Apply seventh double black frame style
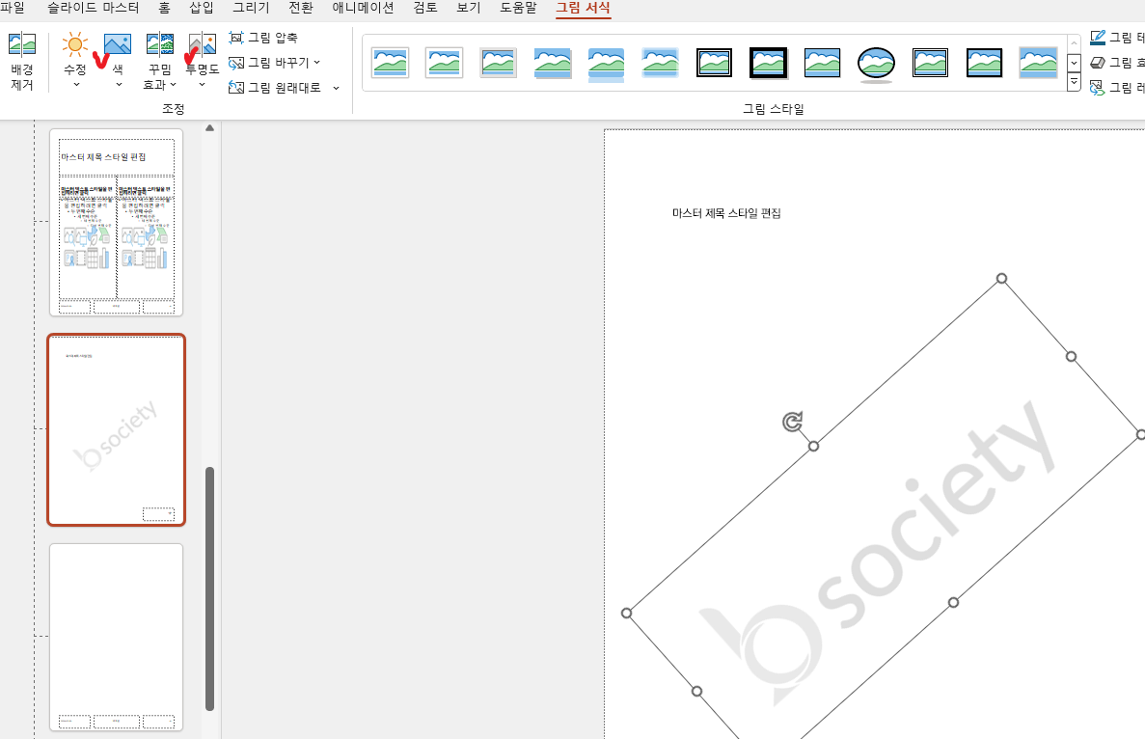This screenshot has height=739, width=1145. pos(714,63)
